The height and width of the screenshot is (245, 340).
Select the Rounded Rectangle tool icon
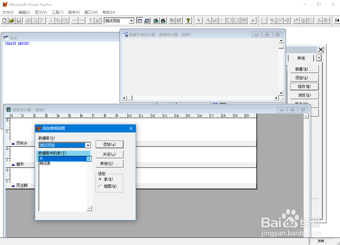236,21
